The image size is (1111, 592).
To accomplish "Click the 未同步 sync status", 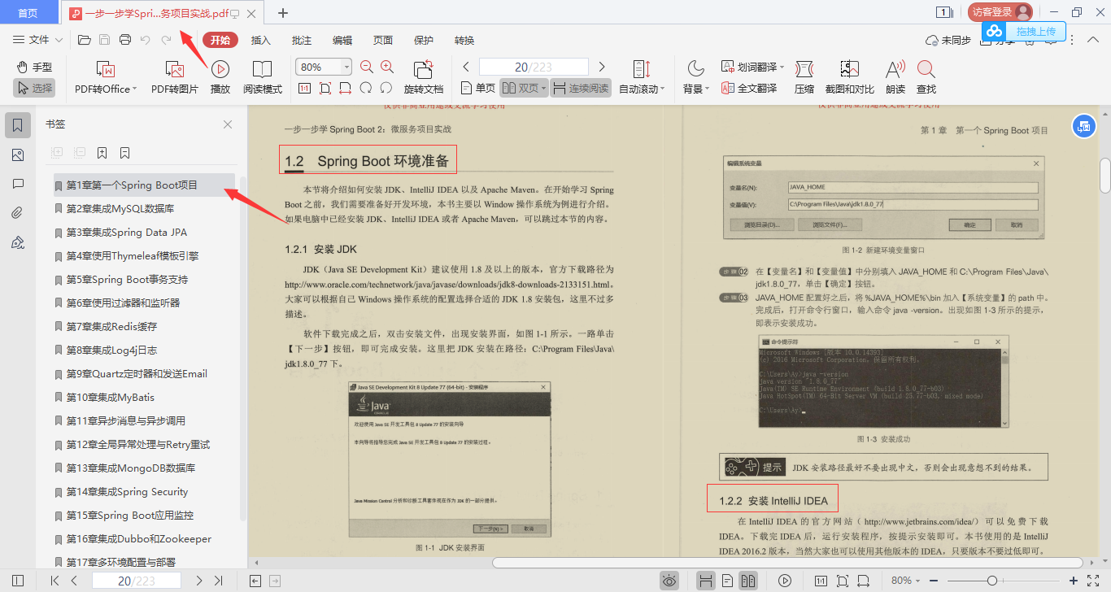I will click(948, 40).
